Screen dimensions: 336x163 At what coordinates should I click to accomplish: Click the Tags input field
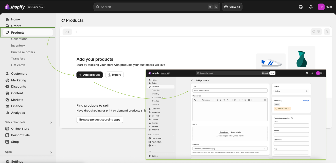291,152
